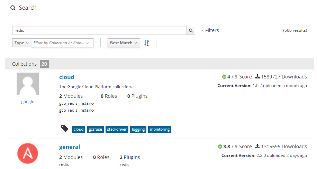This screenshot has height=169, width=317.
Task: Focus the redis search input field
Action: 99,30
